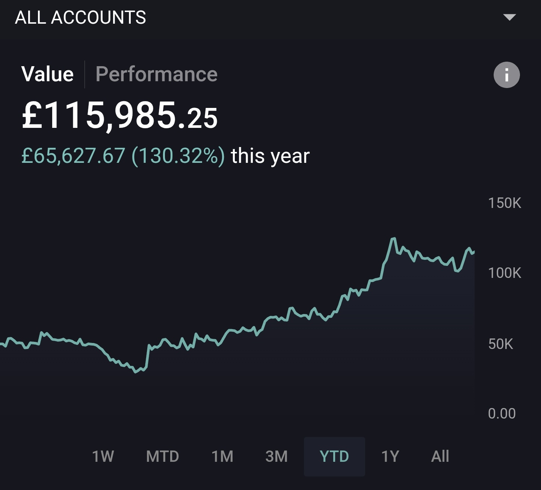Image resolution: width=541 pixels, height=490 pixels.
Task: Switch to the Value tab
Action: 47,74
